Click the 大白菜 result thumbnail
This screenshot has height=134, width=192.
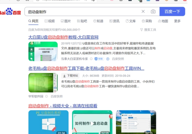click(43, 51)
